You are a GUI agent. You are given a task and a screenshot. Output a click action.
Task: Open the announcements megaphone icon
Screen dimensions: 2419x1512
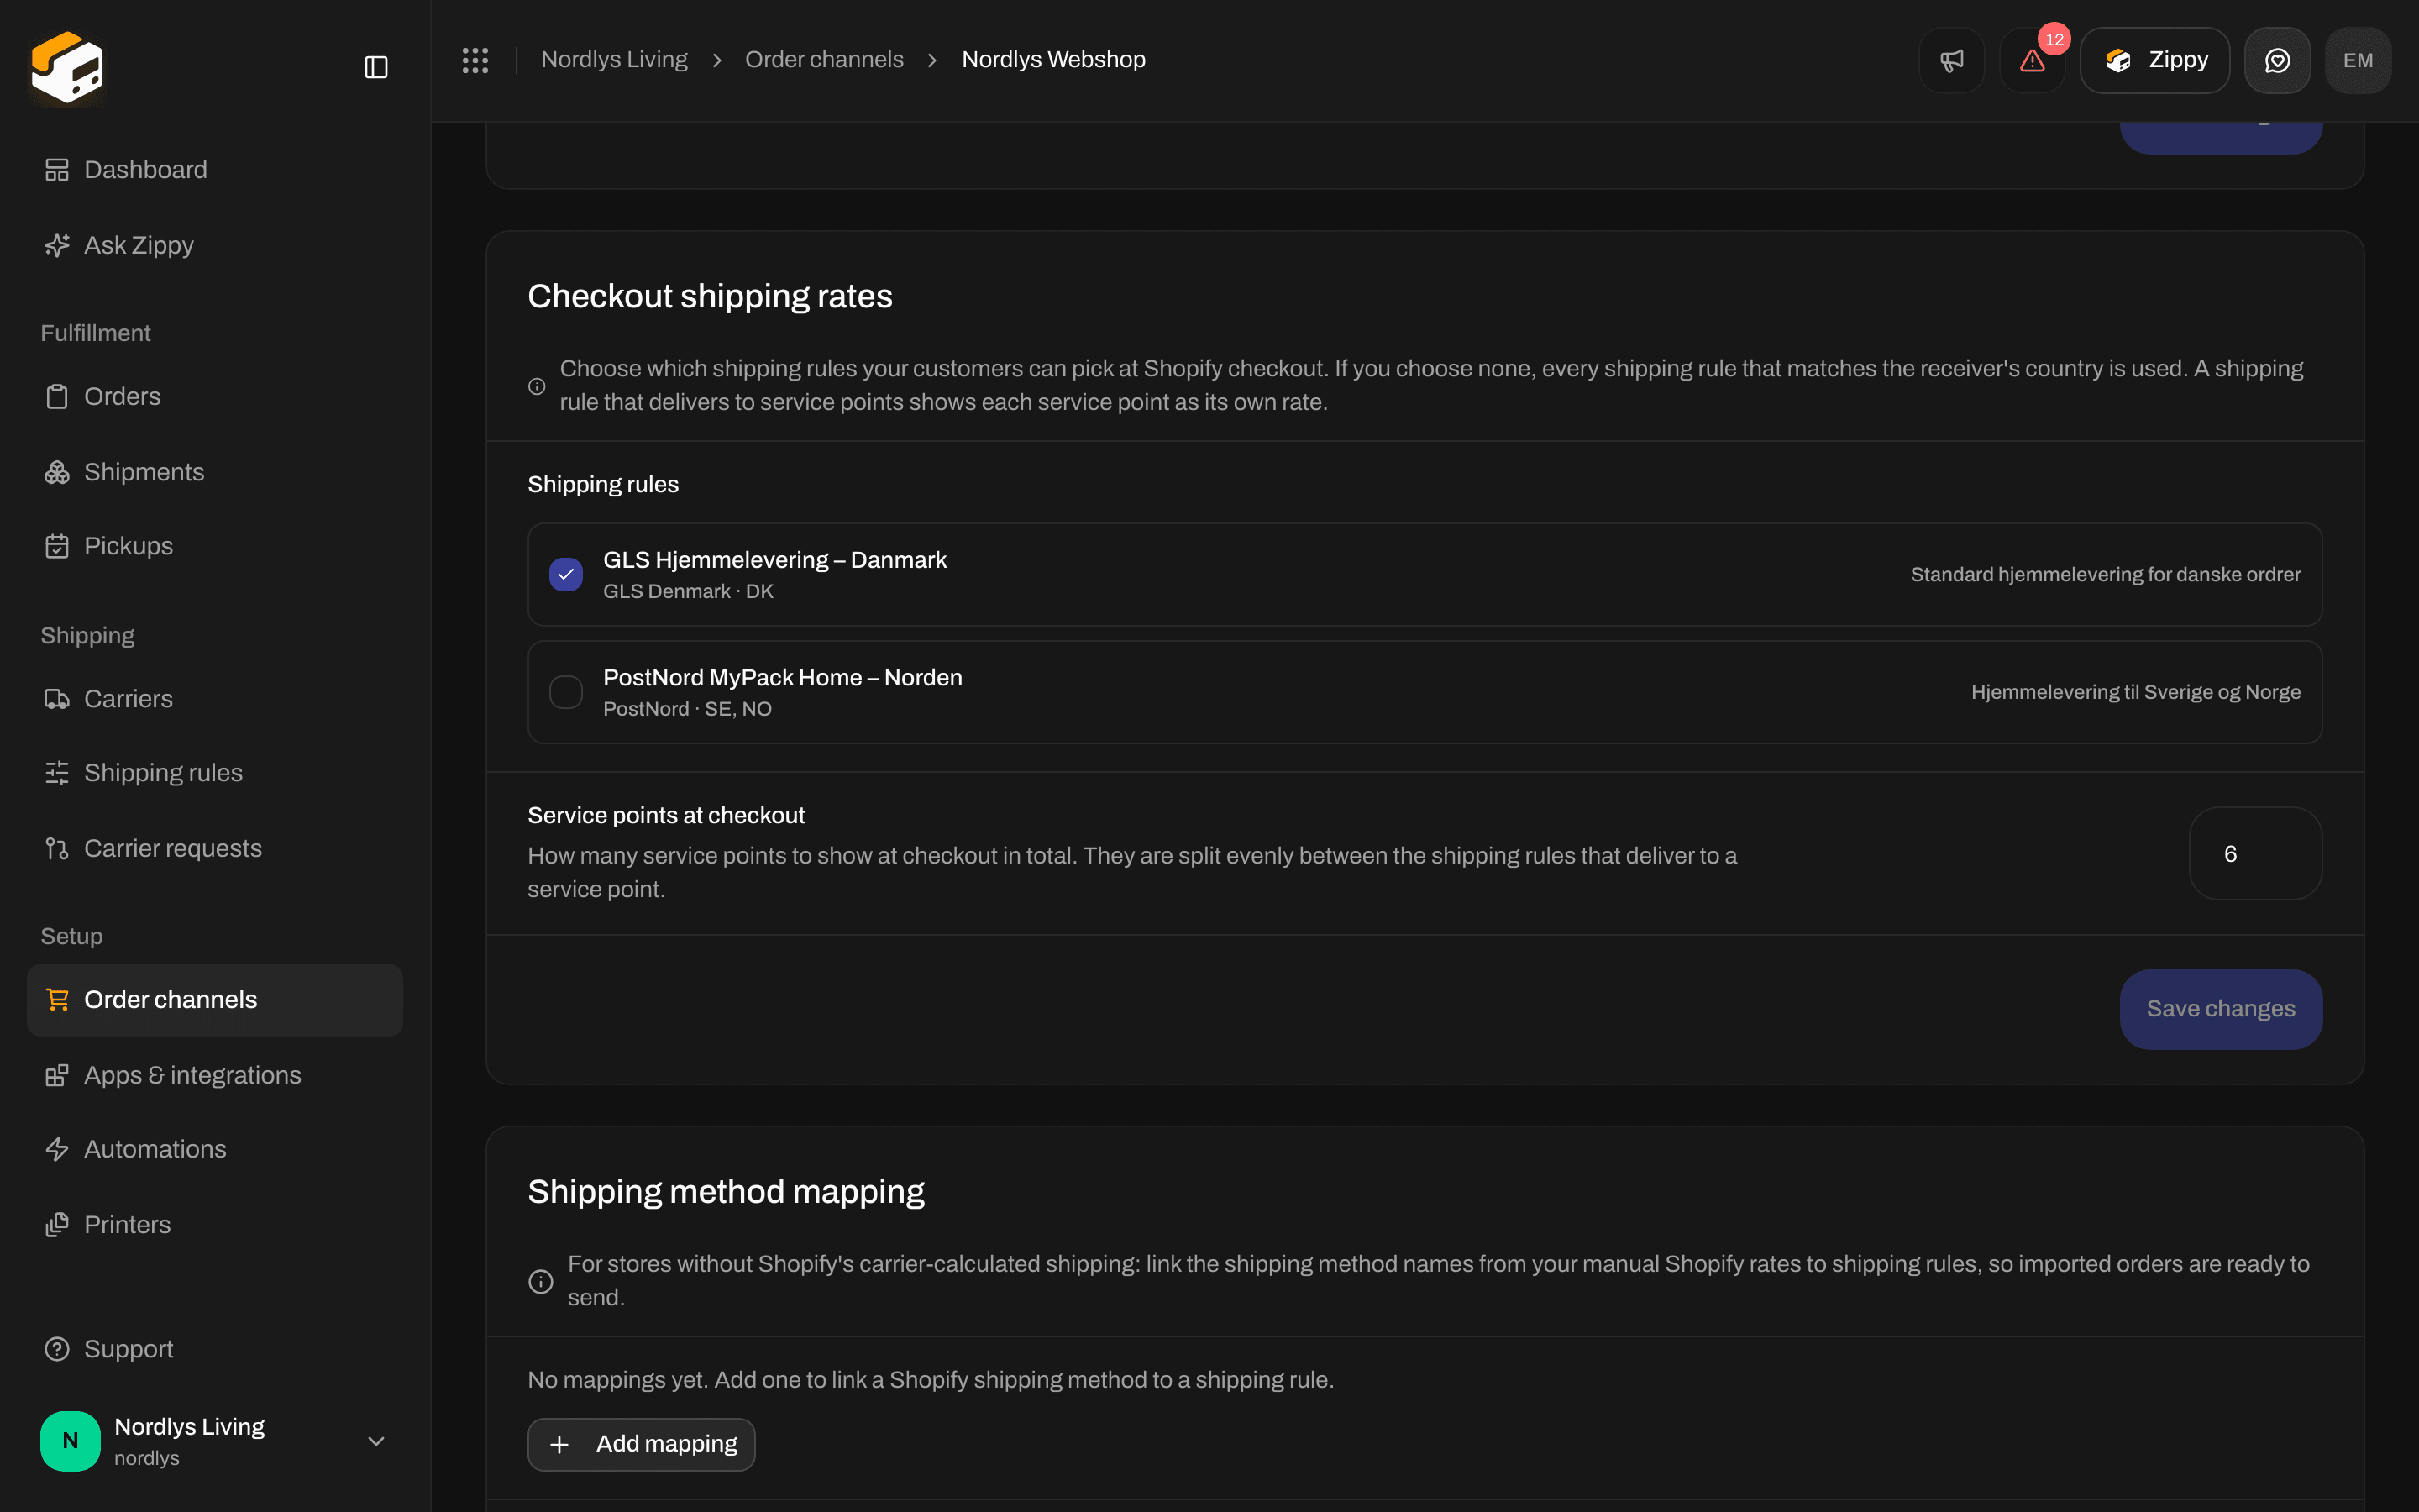coord(1951,60)
